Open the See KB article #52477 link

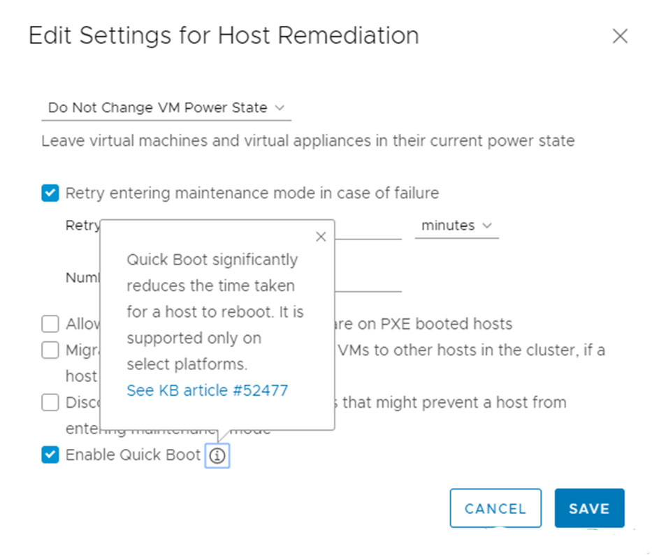click(207, 390)
